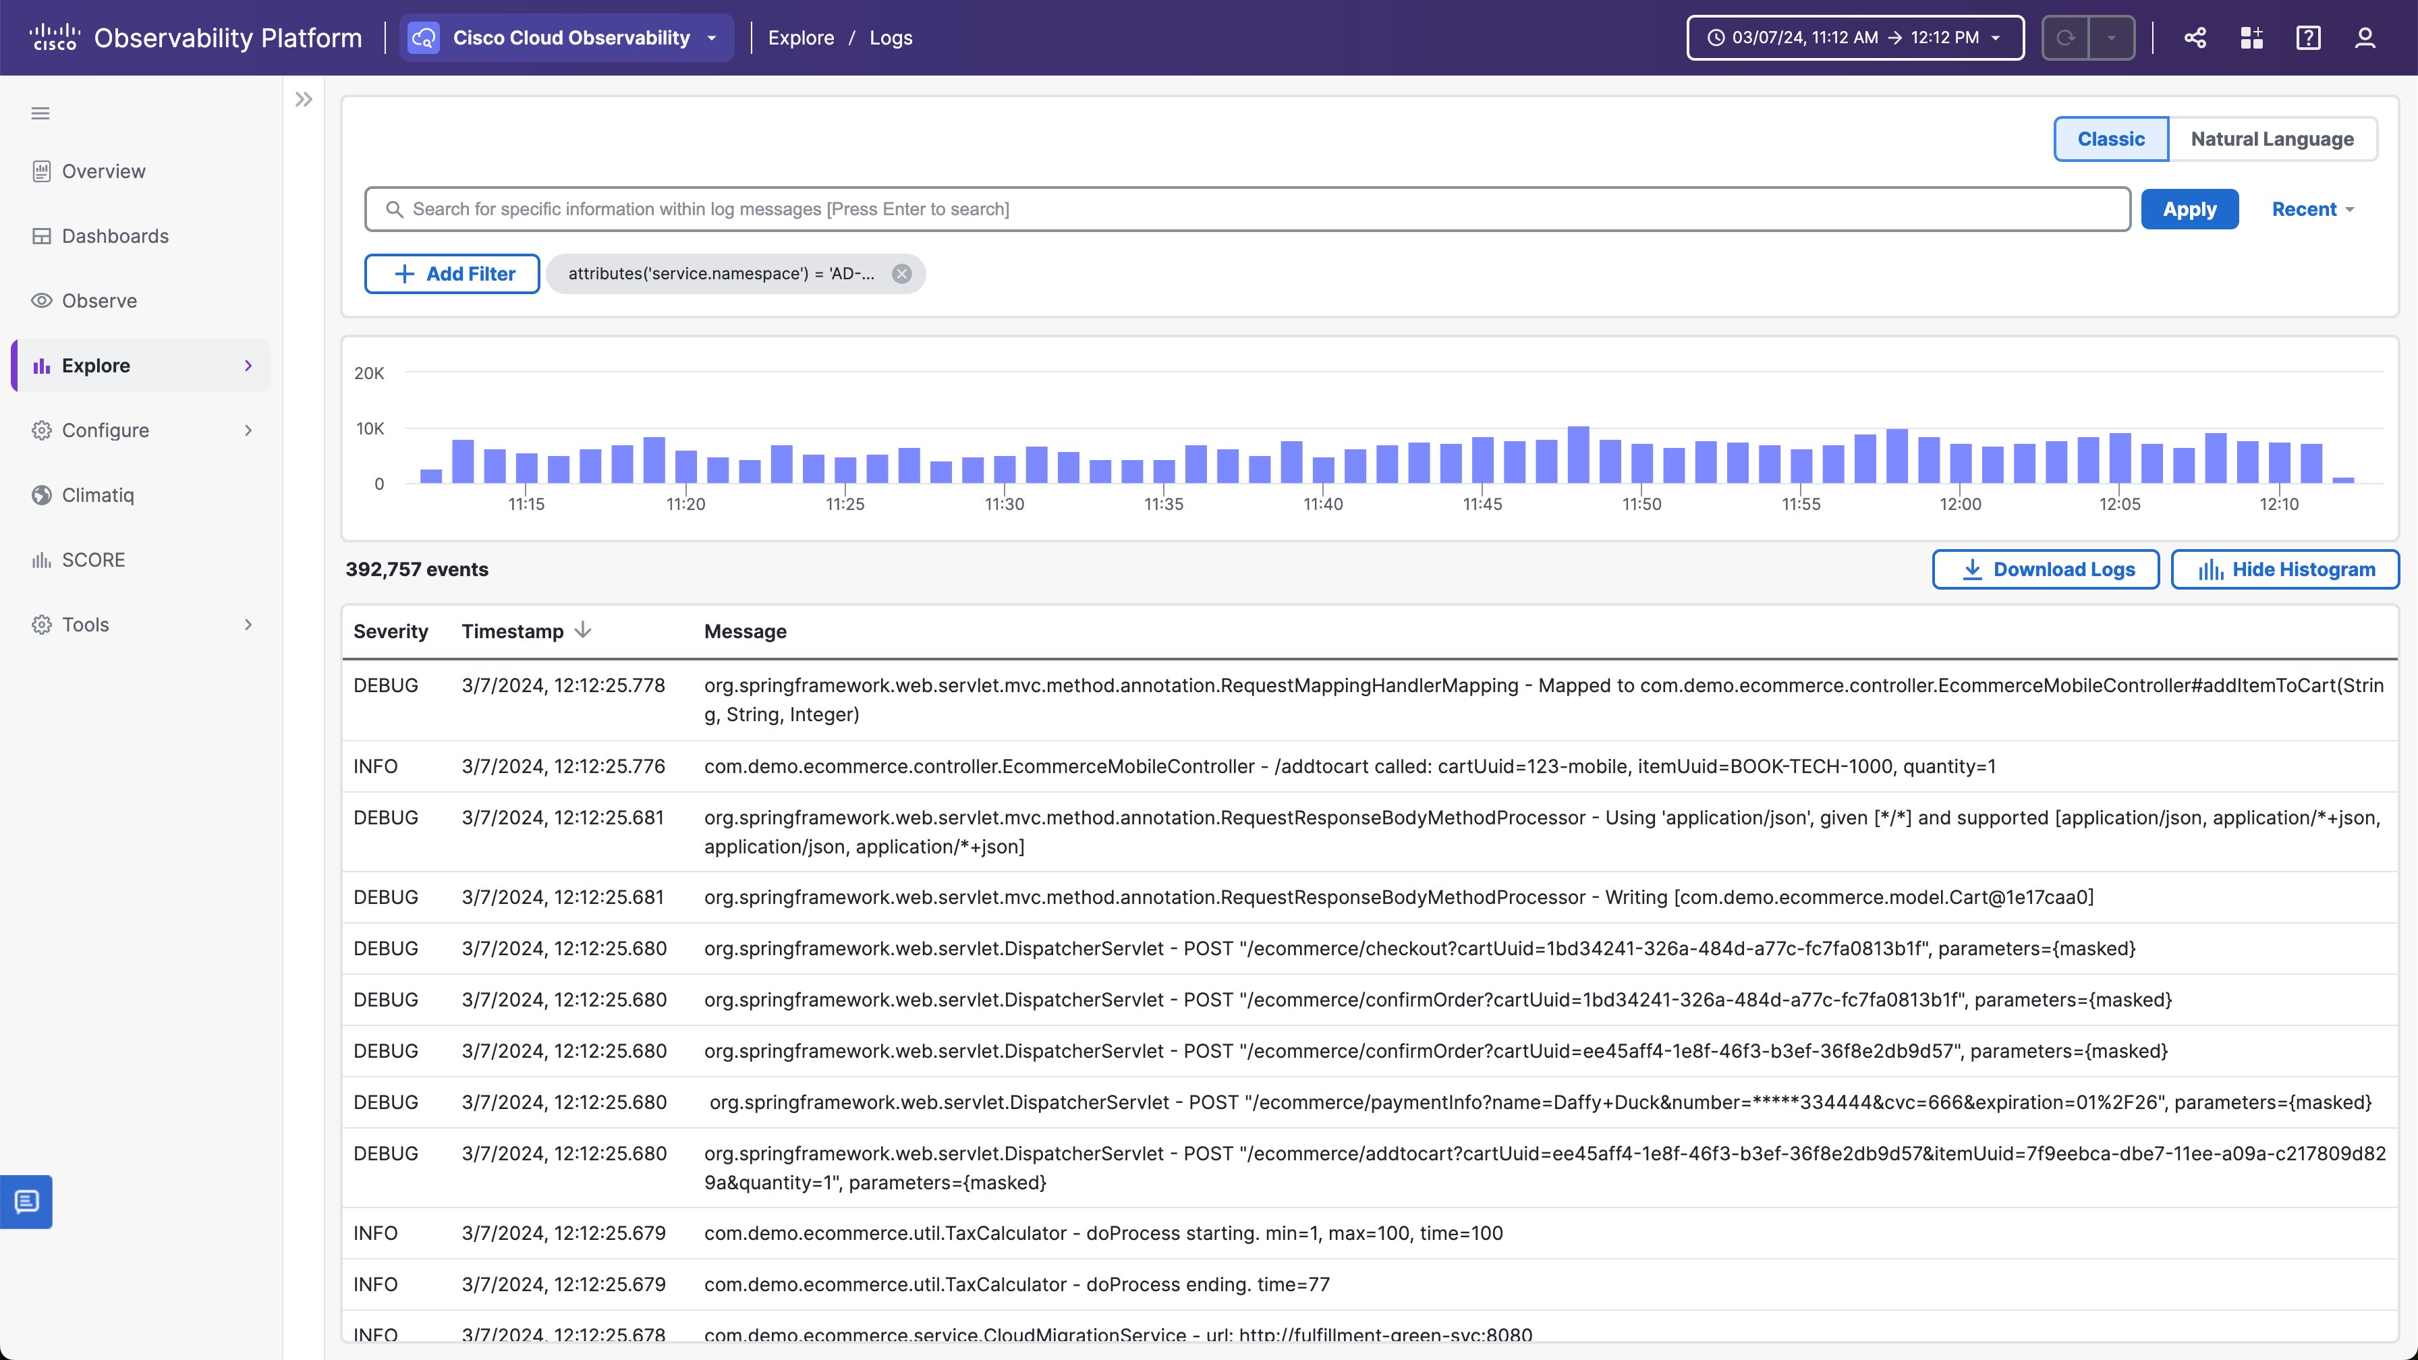
Task: Click the Message column header
Action: [x=746, y=631]
